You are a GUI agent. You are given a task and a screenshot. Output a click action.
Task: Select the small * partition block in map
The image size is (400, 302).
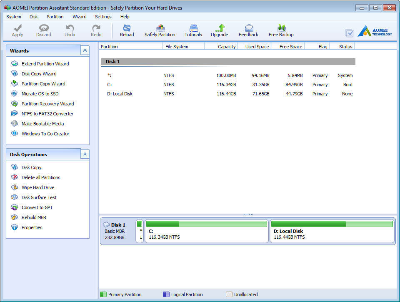click(x=140, y=231)
